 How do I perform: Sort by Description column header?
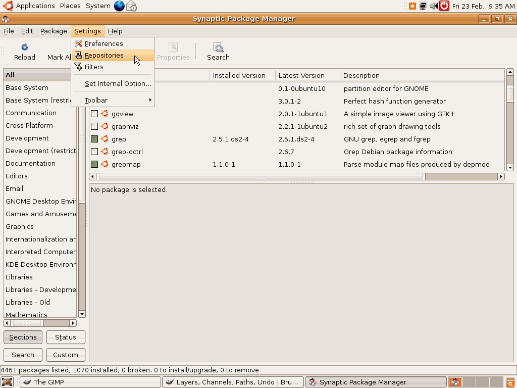click(x=423, y=75)
